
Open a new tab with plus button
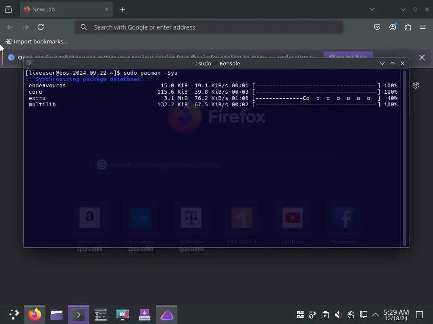click(x=122, y=10)
